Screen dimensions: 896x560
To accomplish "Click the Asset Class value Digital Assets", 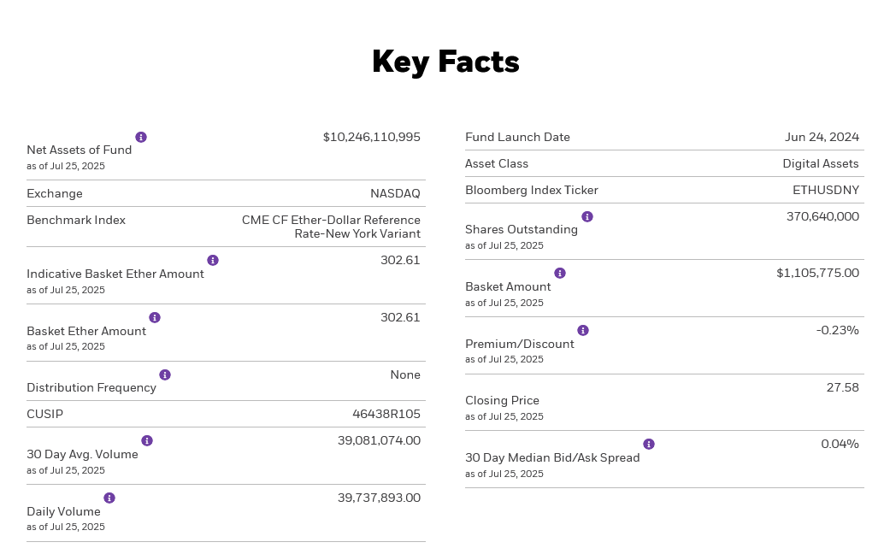I will (x=821, y=164).
